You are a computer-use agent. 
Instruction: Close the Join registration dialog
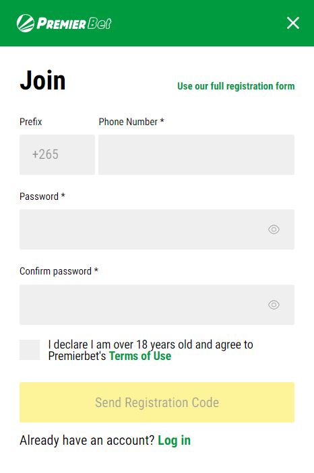[293, 23]
